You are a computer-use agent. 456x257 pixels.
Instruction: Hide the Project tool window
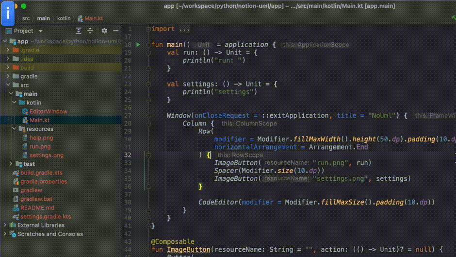115,31
